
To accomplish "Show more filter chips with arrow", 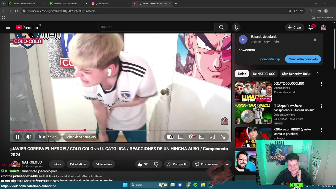I will point(318,74).
